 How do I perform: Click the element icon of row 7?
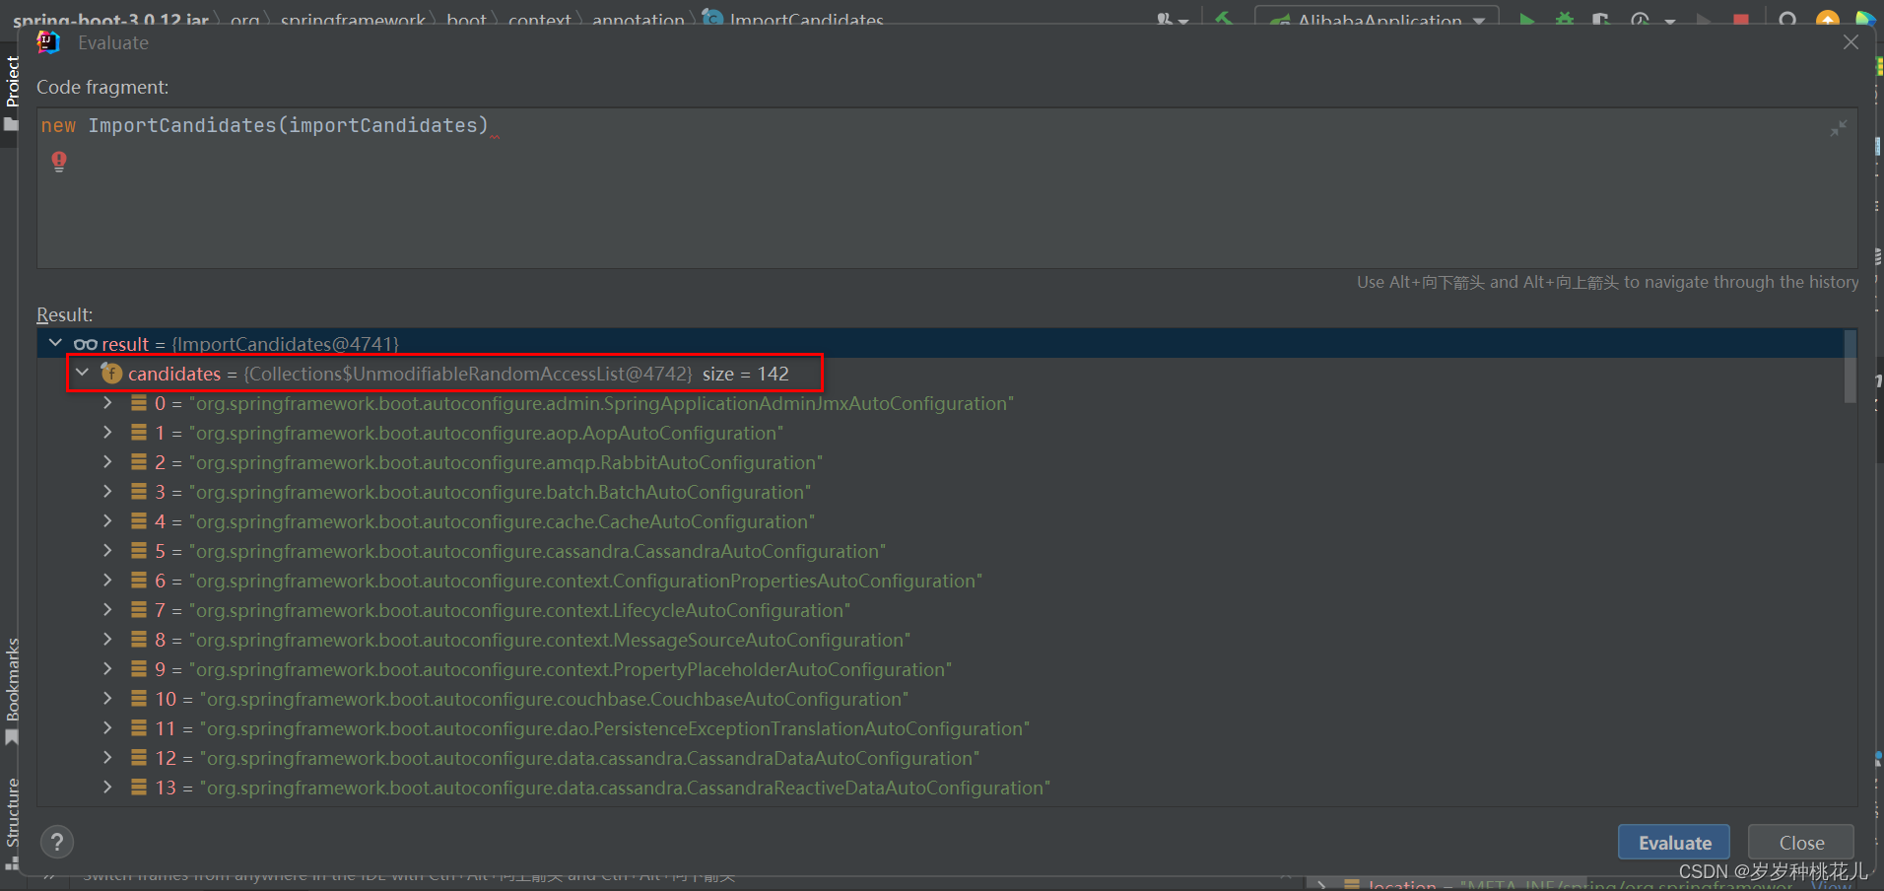coord(139,610)
